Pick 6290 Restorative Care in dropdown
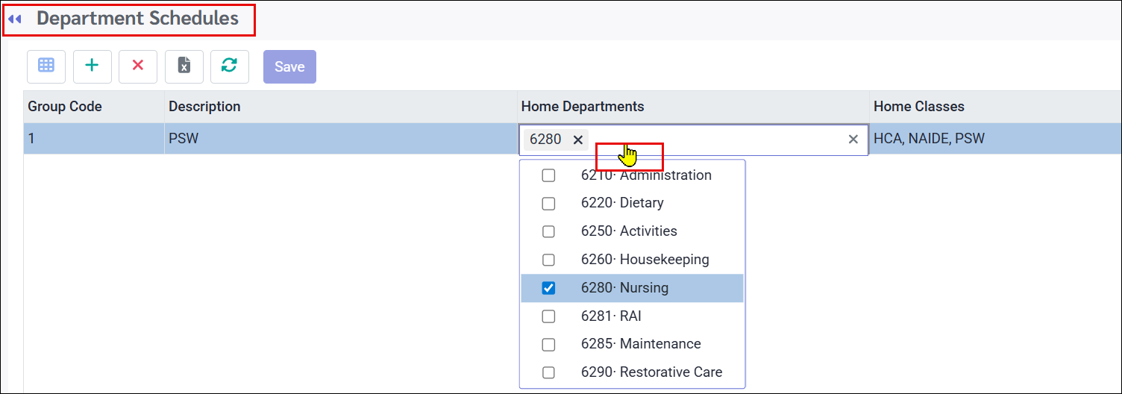 (651, 372)
